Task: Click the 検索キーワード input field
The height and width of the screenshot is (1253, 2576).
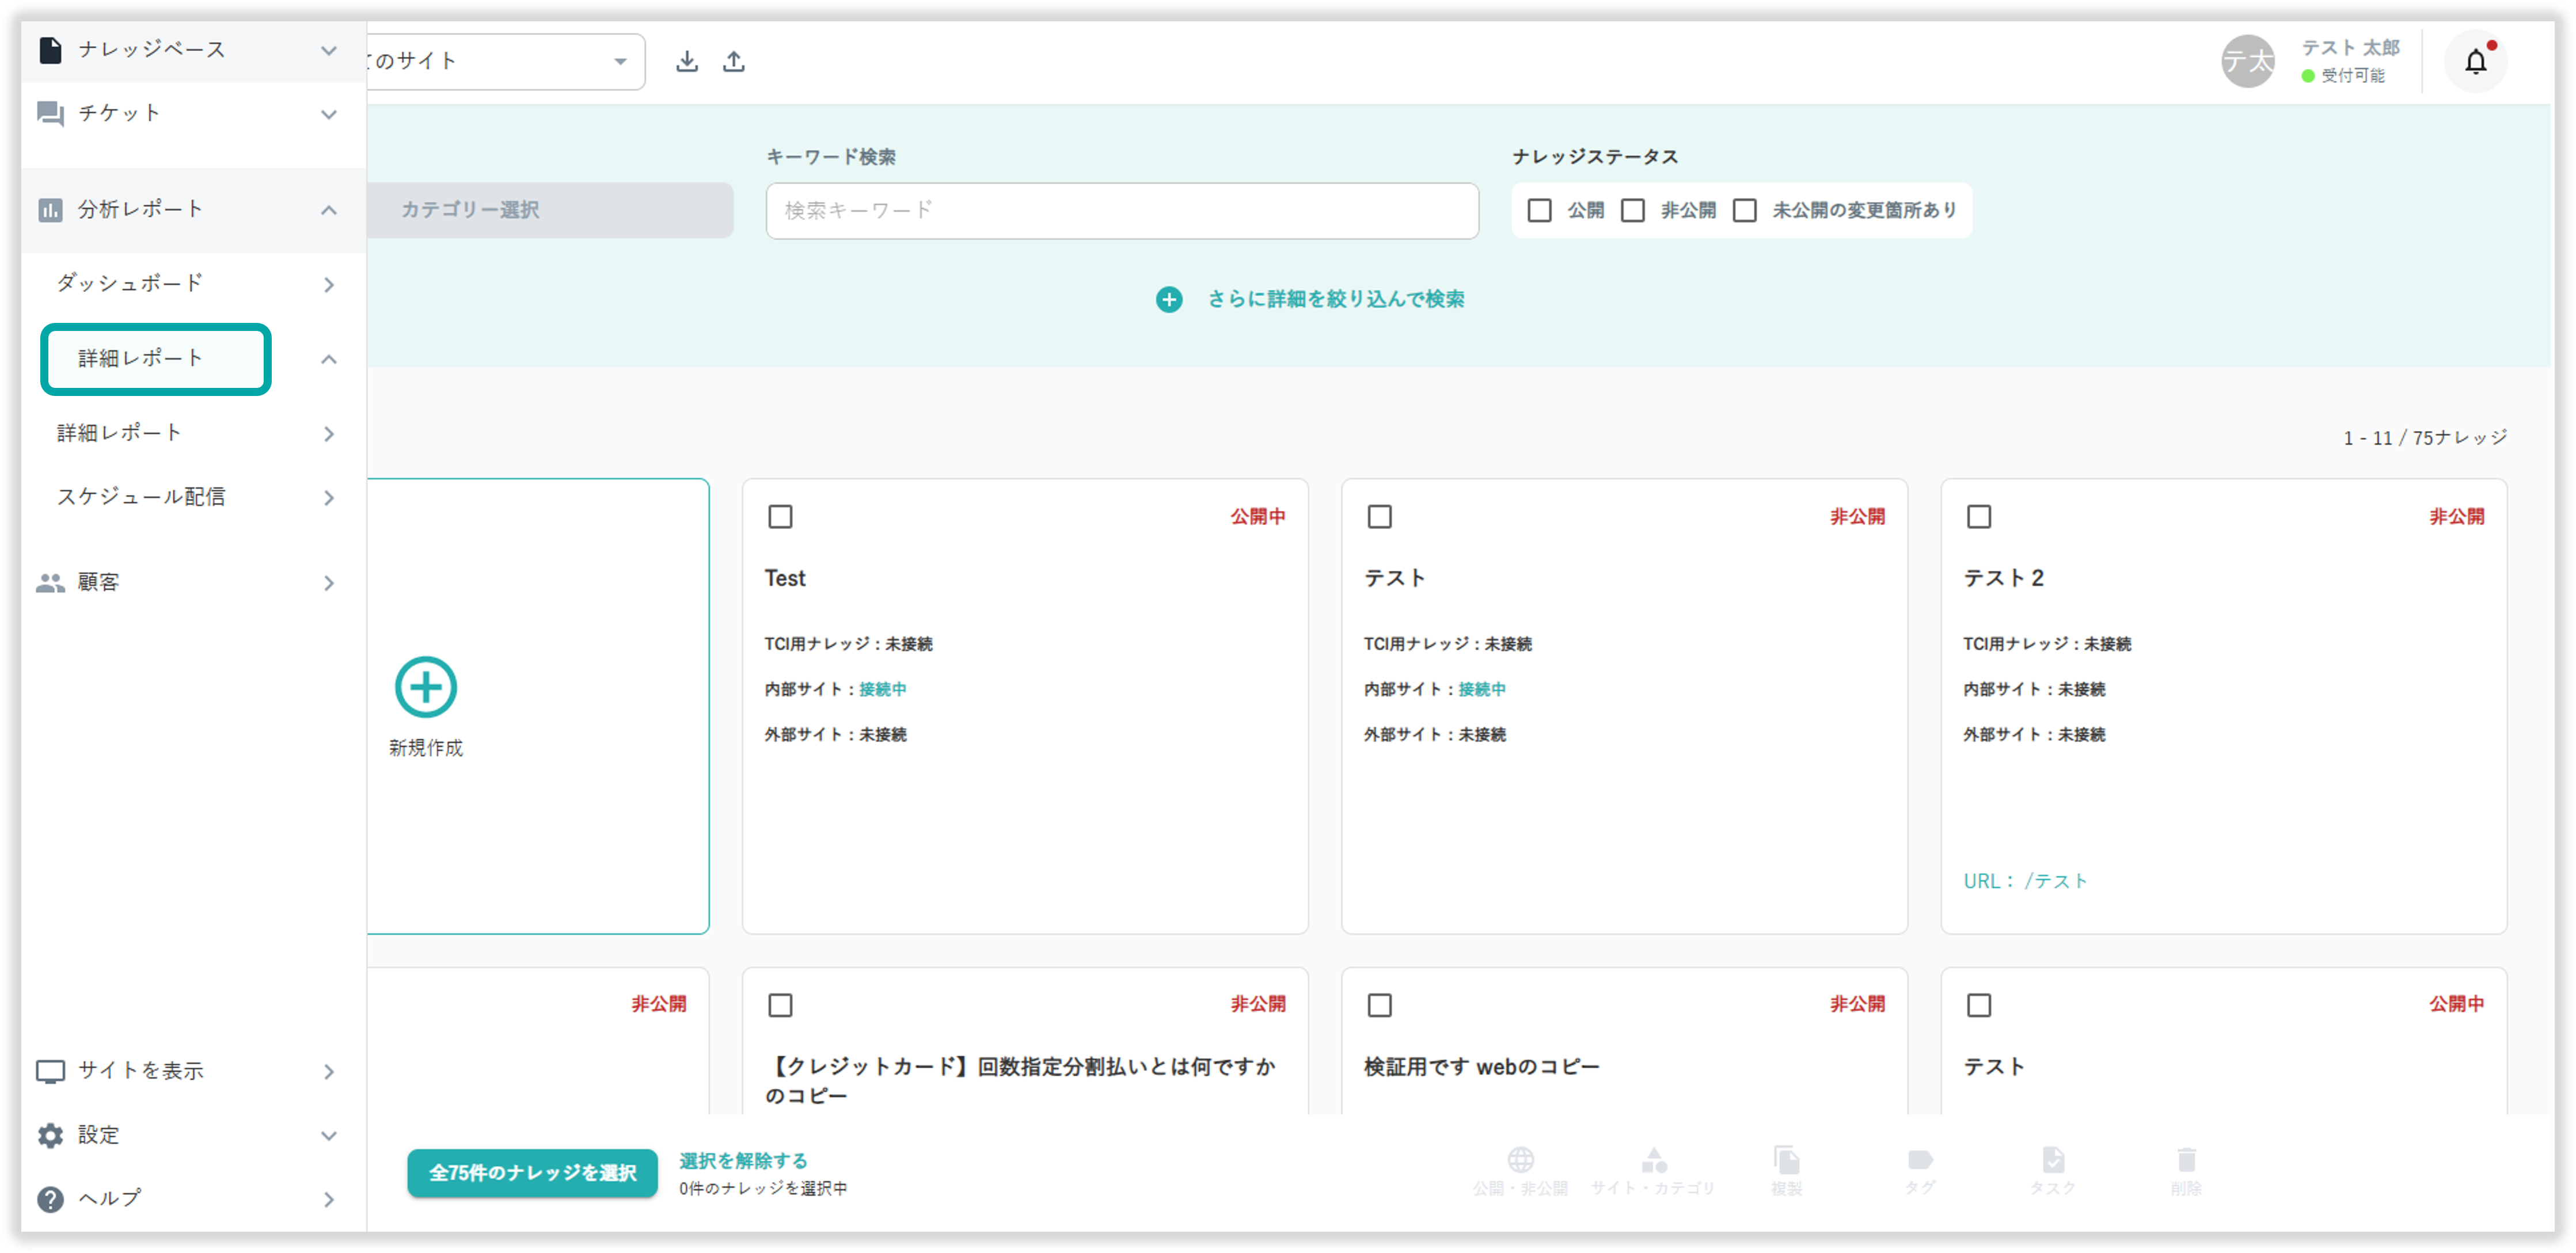Action: pyautogui.click(x=1121, y=210)
